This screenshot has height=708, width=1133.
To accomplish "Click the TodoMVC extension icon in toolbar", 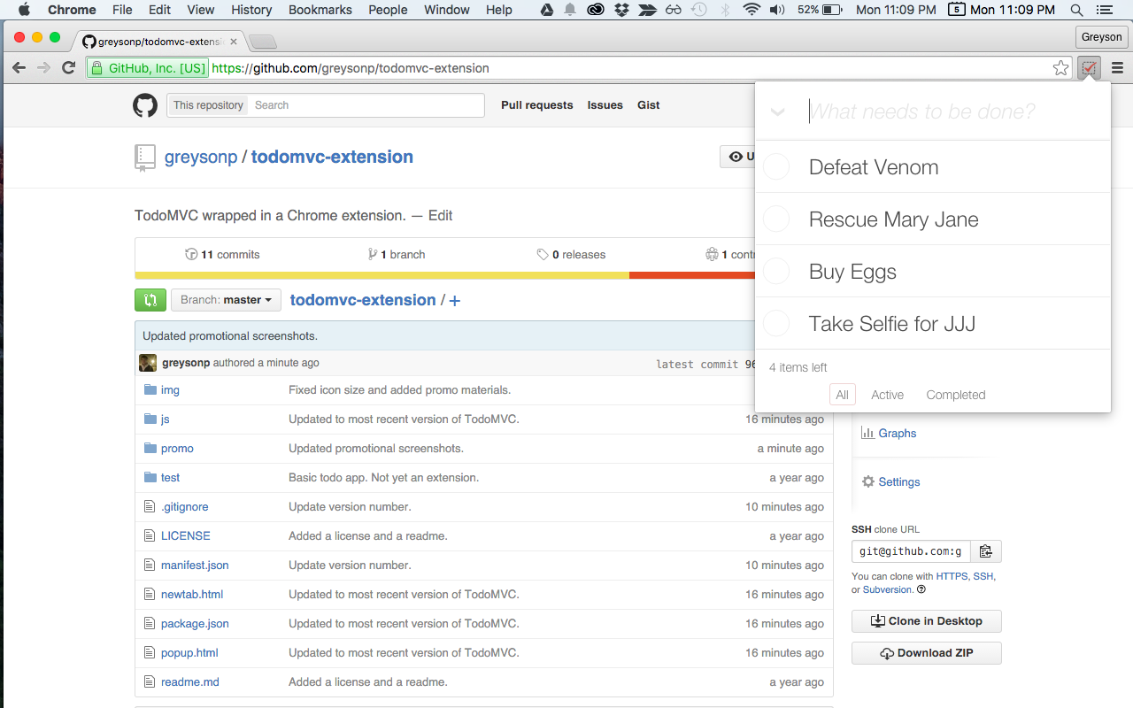I will coord(1089,68).
